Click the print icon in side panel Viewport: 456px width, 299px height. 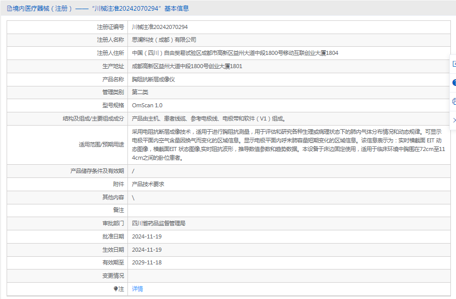tap(454, 102)
